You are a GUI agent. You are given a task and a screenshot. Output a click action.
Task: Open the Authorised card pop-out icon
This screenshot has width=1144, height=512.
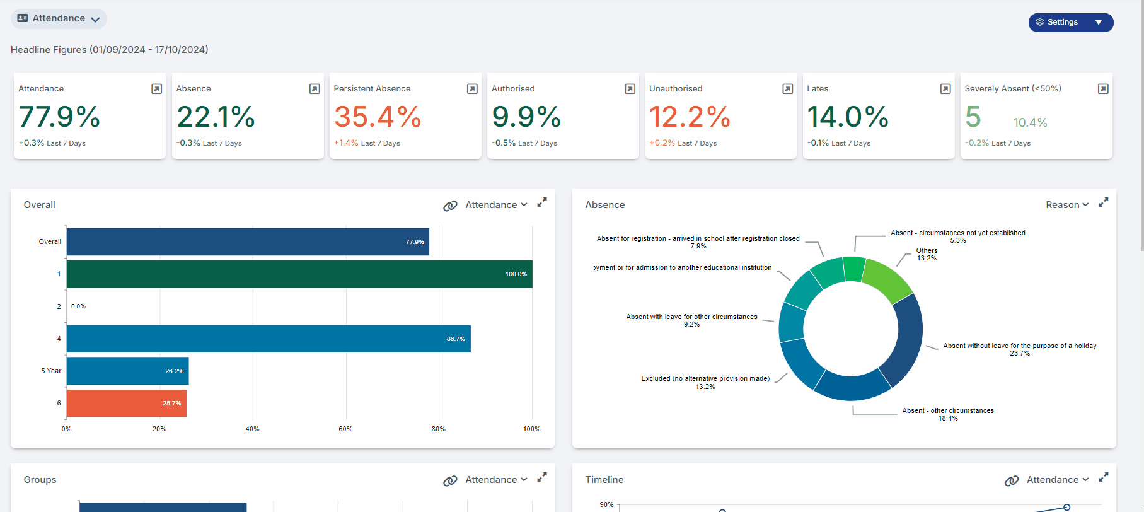[x=630, y=89]
